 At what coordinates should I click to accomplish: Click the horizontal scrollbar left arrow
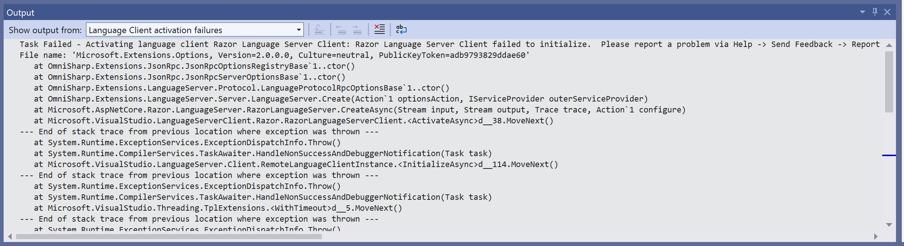pyautogui.click(x=10, y=237)
